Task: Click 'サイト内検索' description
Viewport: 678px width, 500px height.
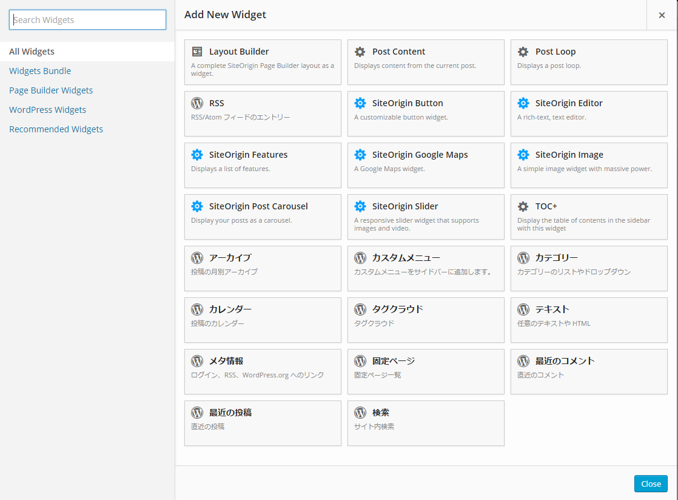Action: click(374, 427)
